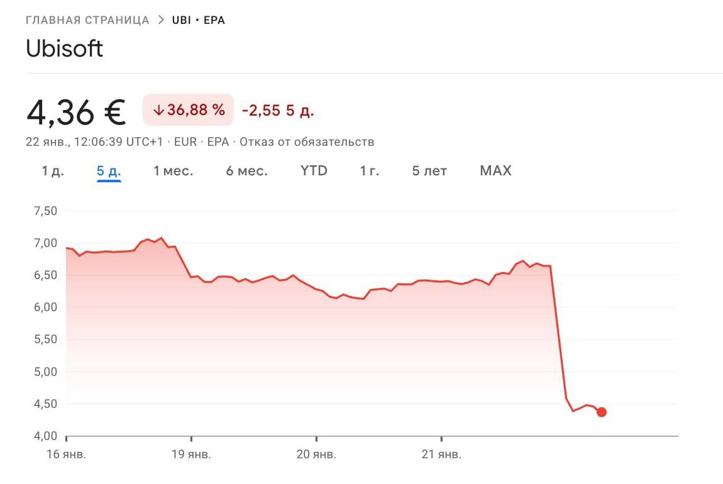723x484 pixels.
Task: Open the Отказ от обязательств disclaimer link
Action: (307, 142)
